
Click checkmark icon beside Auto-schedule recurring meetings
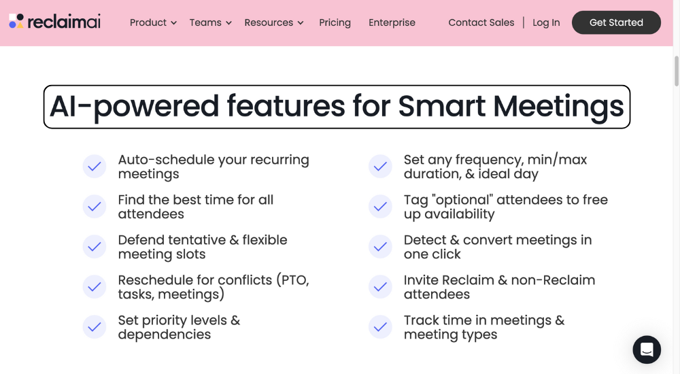(x=95, y=166)
